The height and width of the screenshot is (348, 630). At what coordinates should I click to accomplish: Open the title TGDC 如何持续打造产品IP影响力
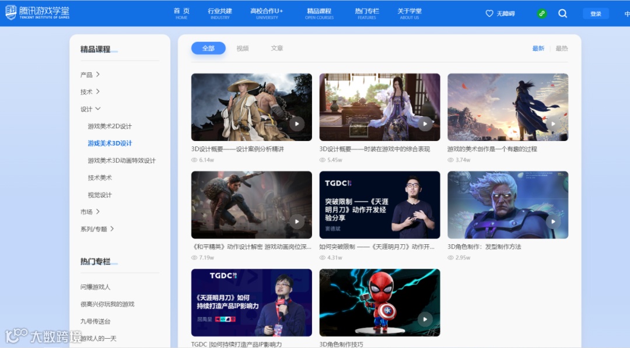[237, 344]
